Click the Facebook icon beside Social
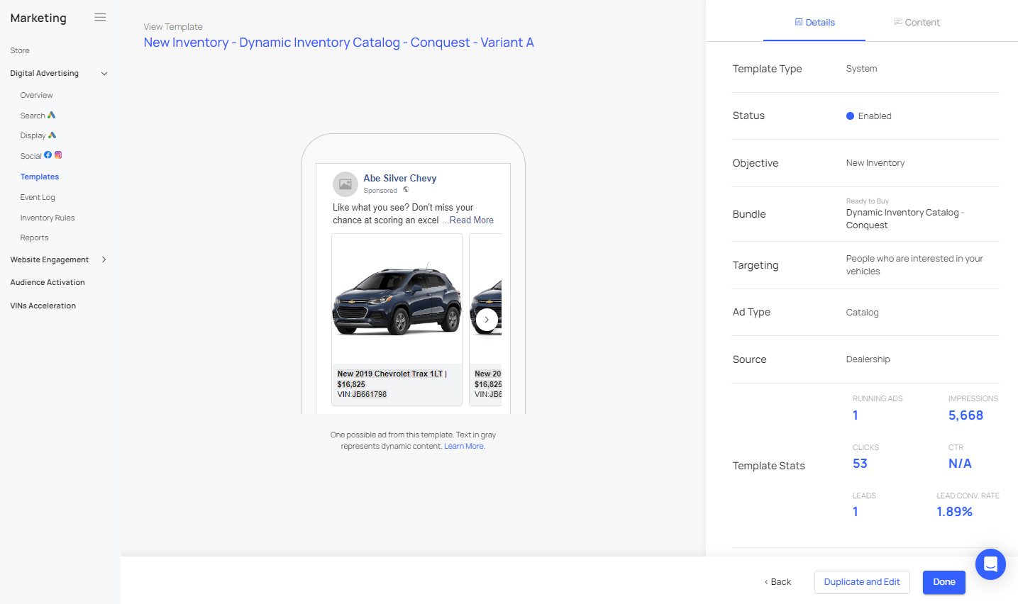This screenshot has width=1018, height=604. (x=48, y=155)
